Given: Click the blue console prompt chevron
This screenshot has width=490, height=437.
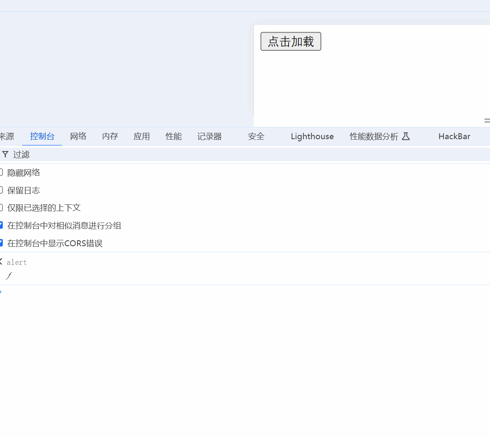Looking at the screenshot, I should click(1, 291).
